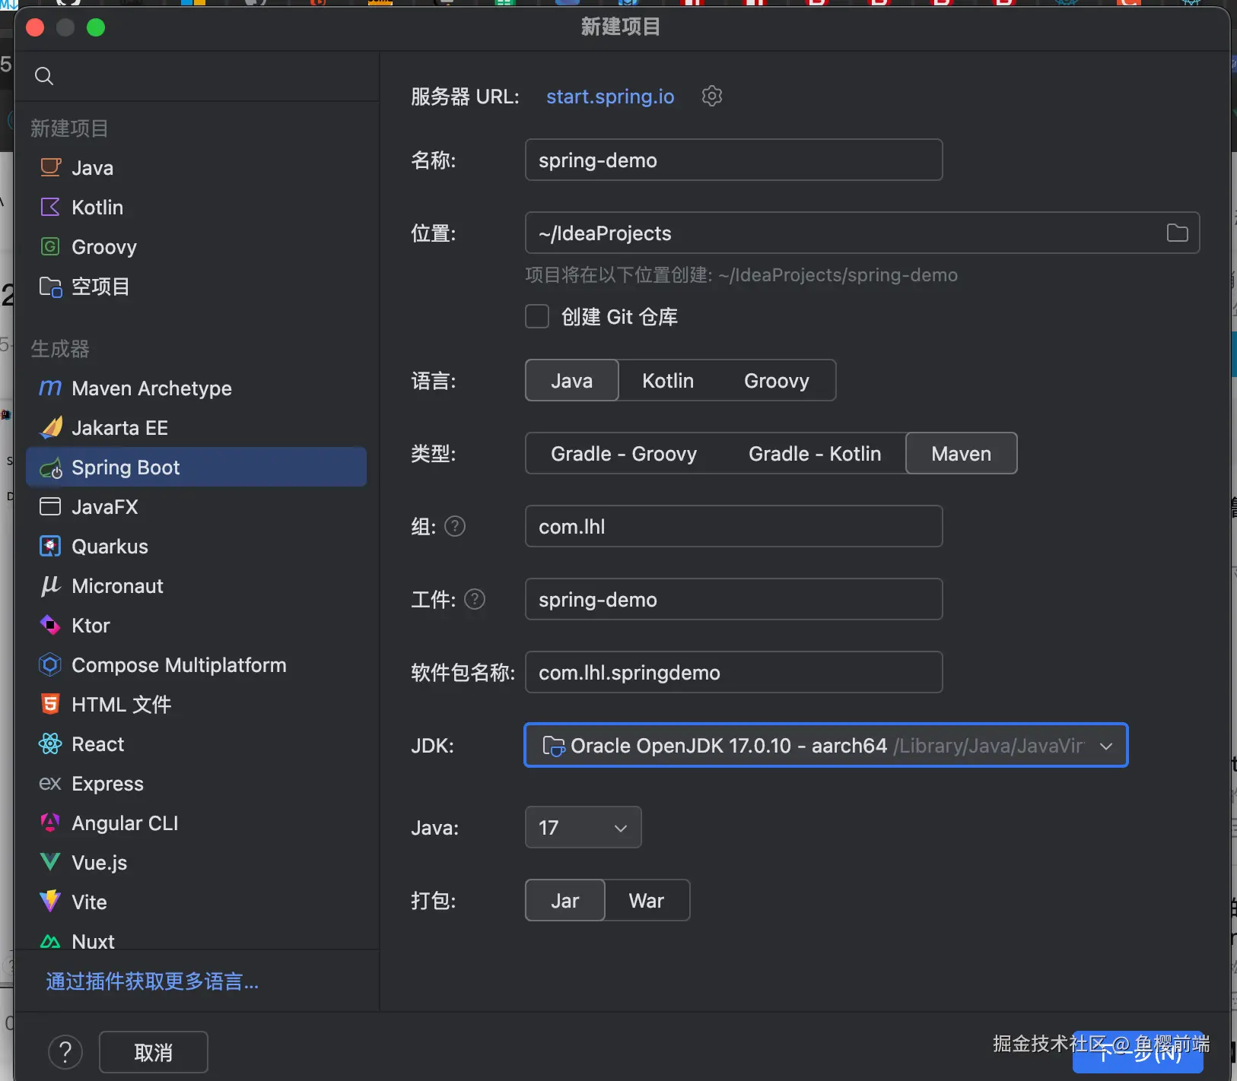The image size is (1237, 1081).
Task: Click the artifact input field
Action: pos(734,599)
